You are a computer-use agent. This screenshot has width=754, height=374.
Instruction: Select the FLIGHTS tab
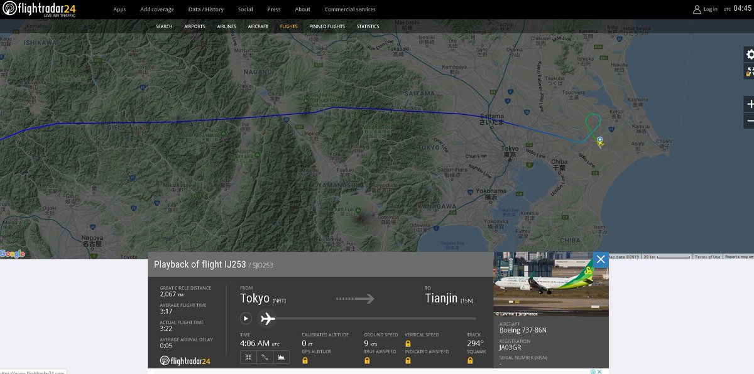(289, 26)
